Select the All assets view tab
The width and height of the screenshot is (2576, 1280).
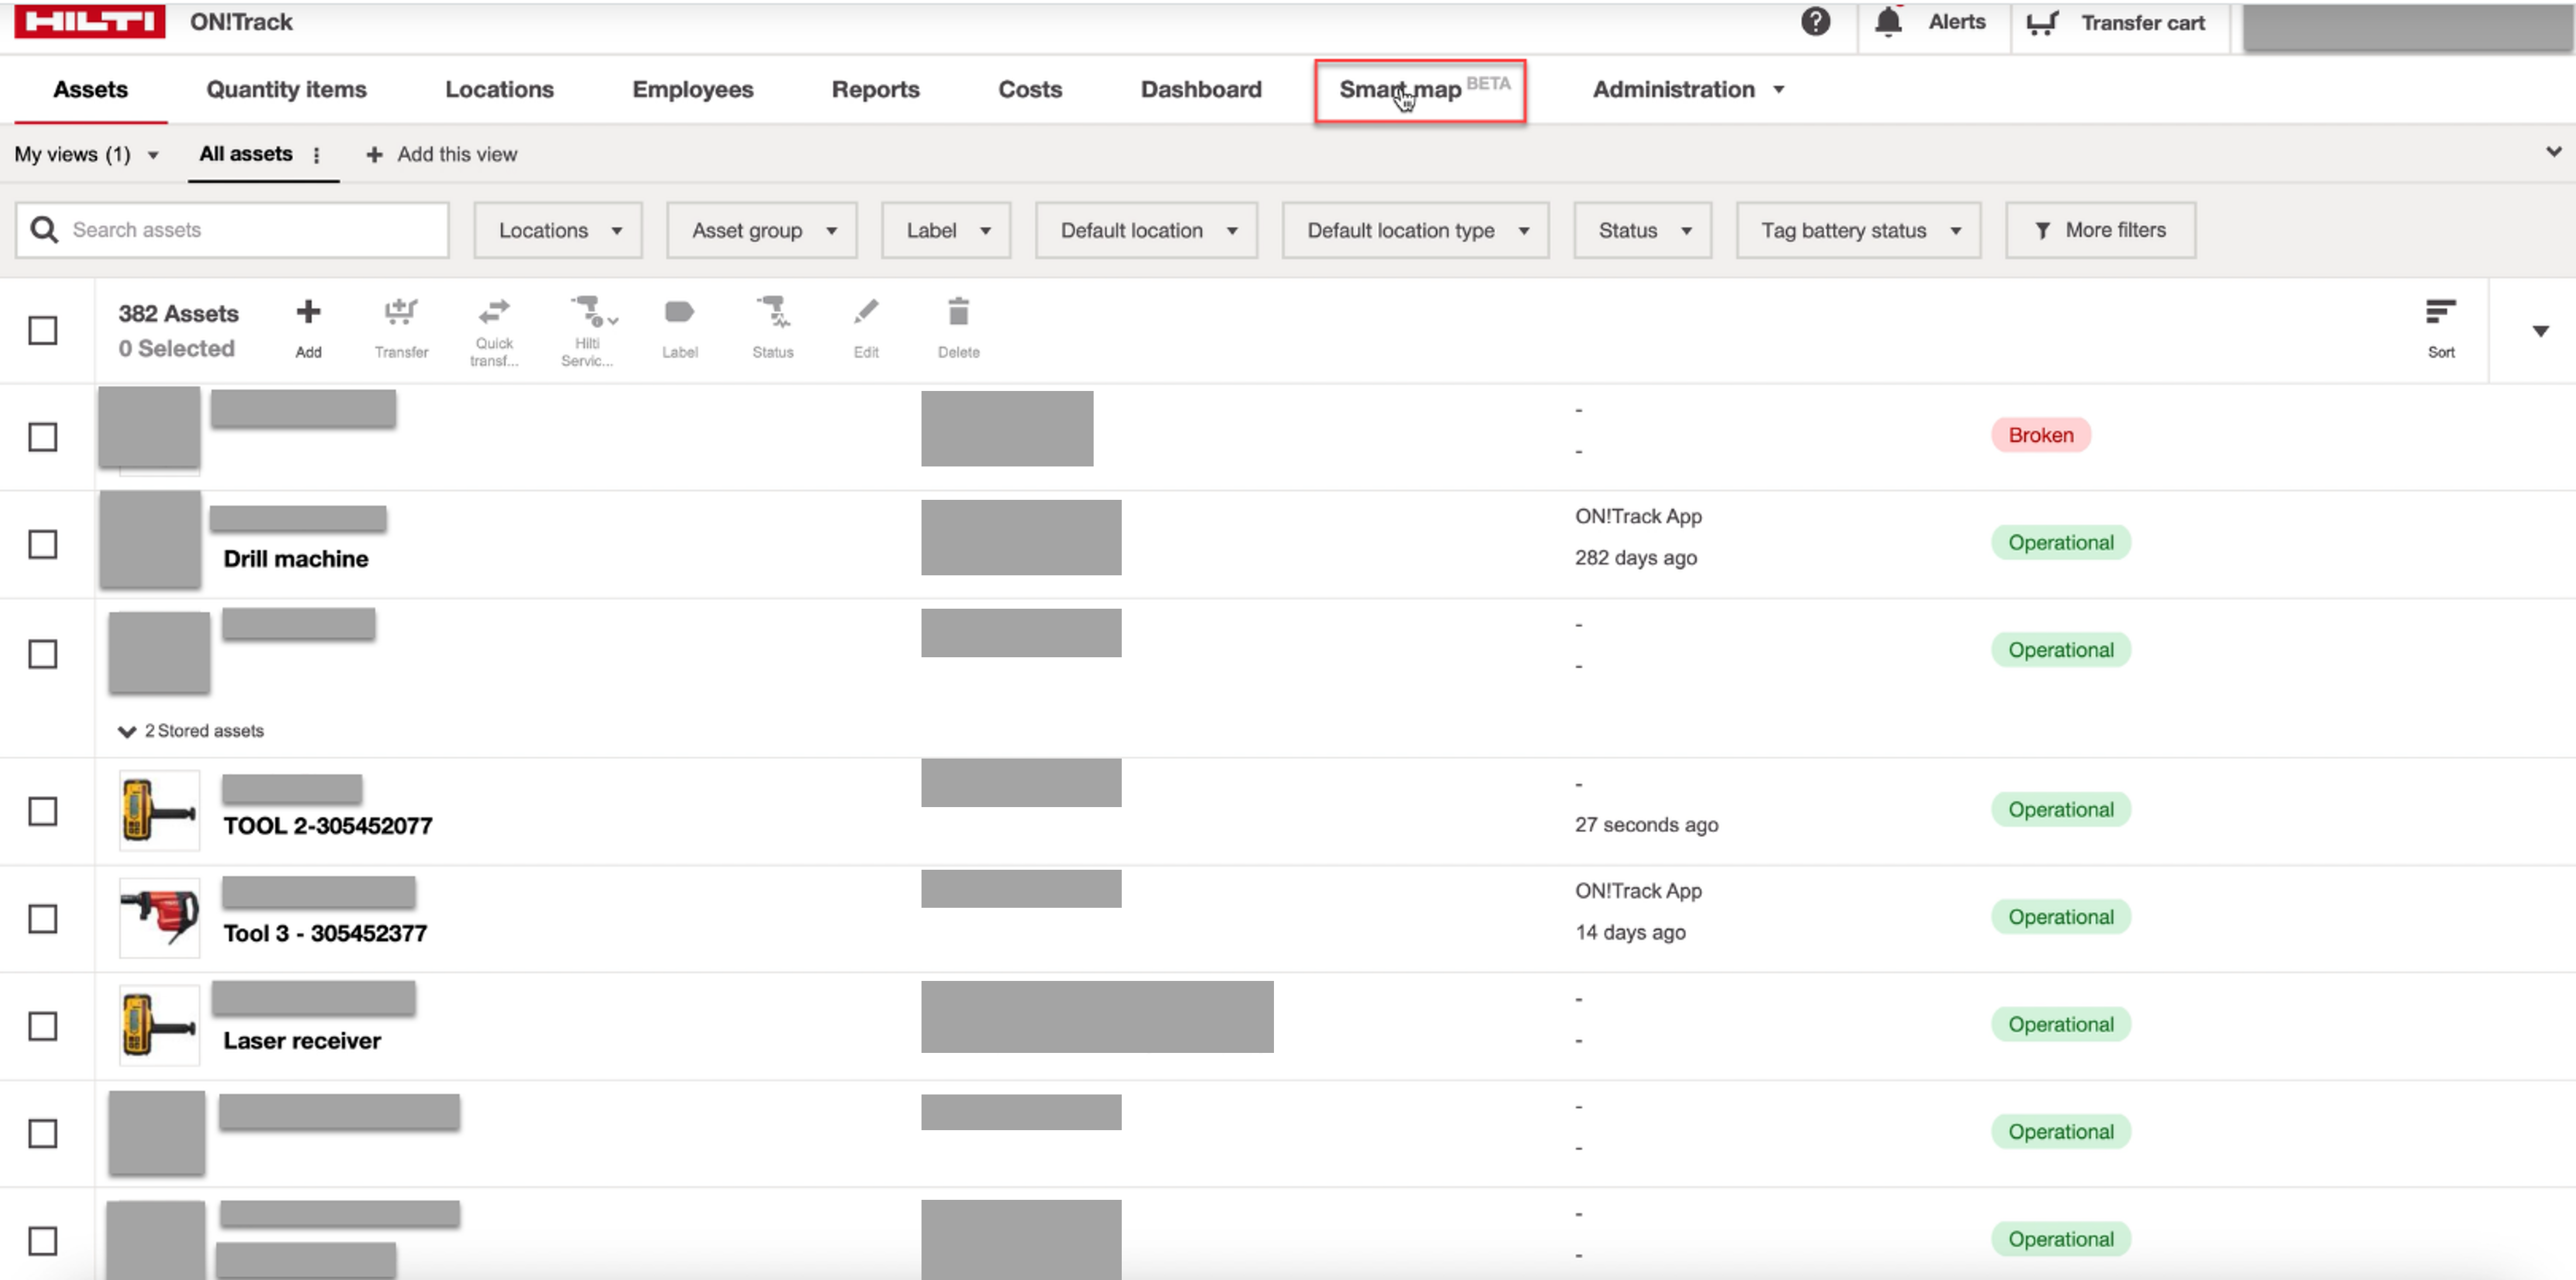pyautogui.click(x=245, y=154)
